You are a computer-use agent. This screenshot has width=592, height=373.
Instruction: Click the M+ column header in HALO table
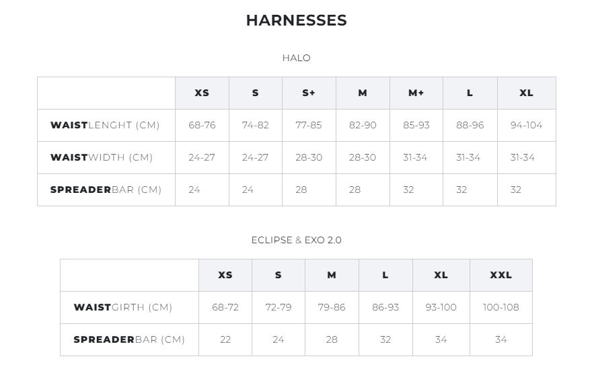[x=416, y=93]
